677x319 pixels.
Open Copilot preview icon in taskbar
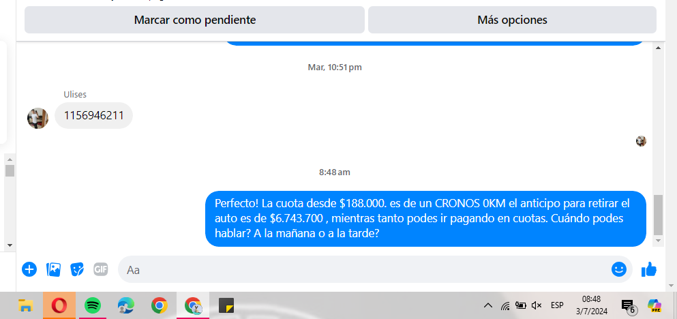click(x=654, y=305)
